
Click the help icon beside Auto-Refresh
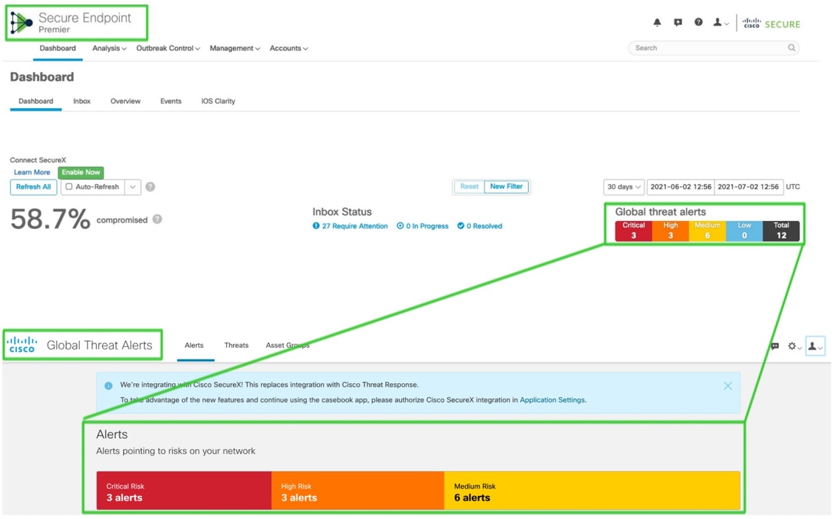[150, 187]
